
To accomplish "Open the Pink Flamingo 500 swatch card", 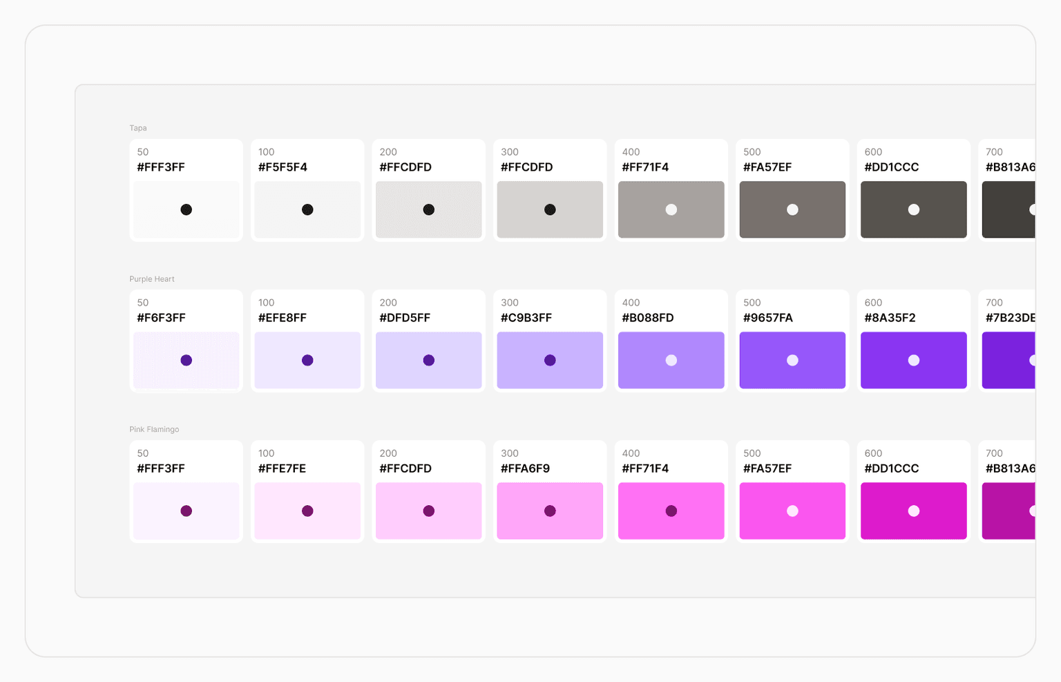I will pyautogui.click(x=792, y=491).
